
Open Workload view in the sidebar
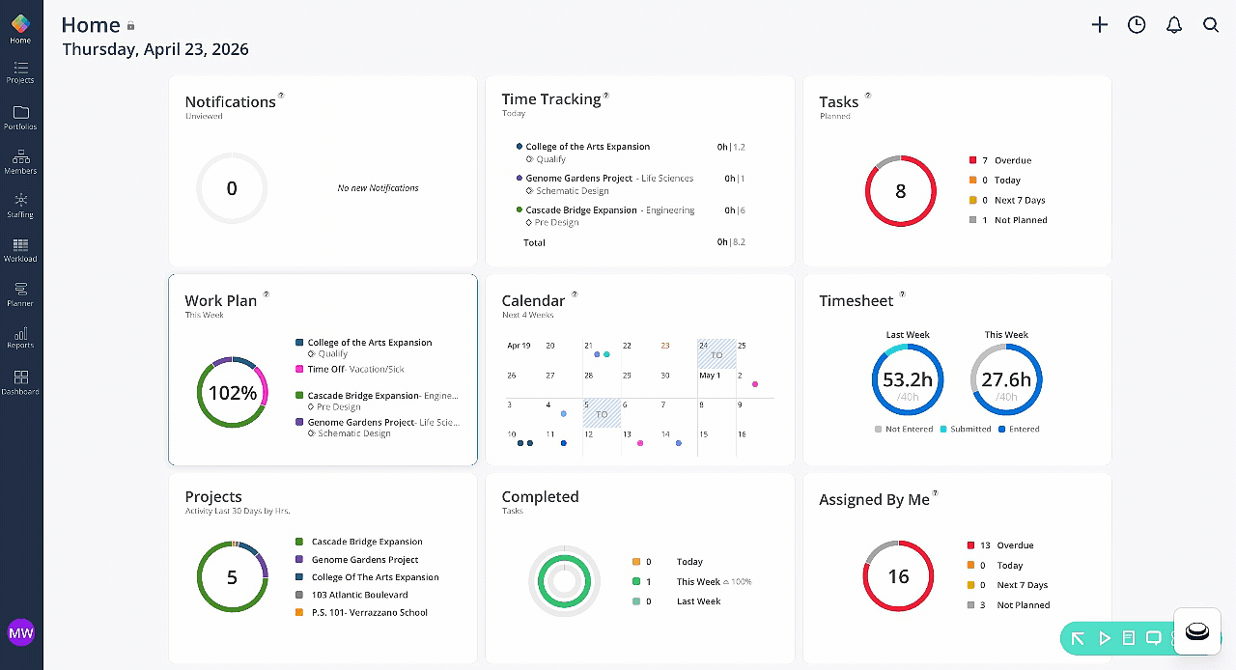click(x=20, y=250)
